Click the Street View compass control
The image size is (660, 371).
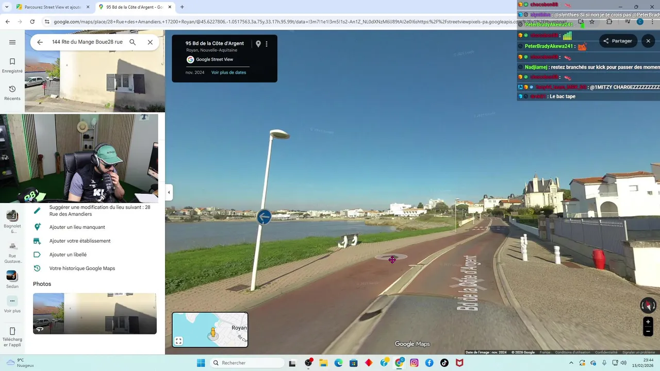coord(648,306)
